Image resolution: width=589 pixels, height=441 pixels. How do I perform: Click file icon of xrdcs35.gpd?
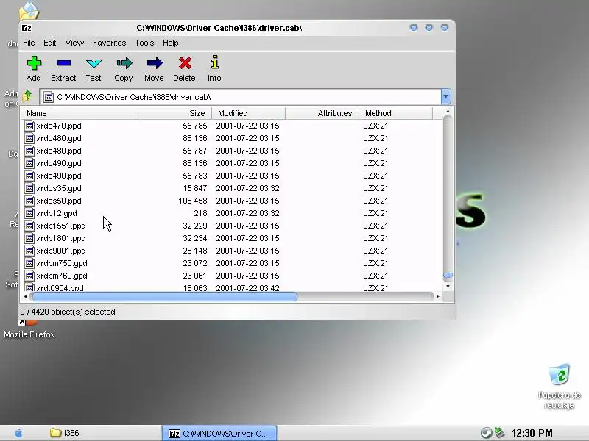click(29, 188)
